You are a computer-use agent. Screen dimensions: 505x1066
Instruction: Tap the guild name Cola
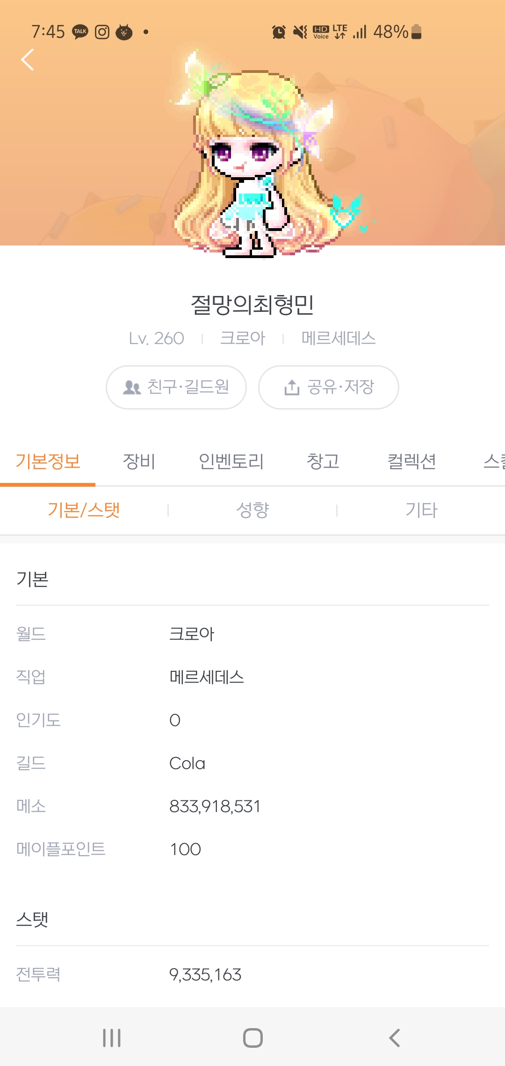pos(187,763)
